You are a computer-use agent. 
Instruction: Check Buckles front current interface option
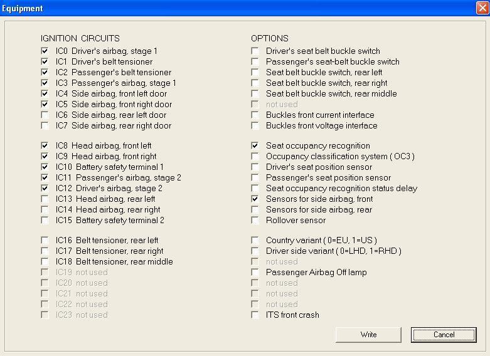click(255, 115)
